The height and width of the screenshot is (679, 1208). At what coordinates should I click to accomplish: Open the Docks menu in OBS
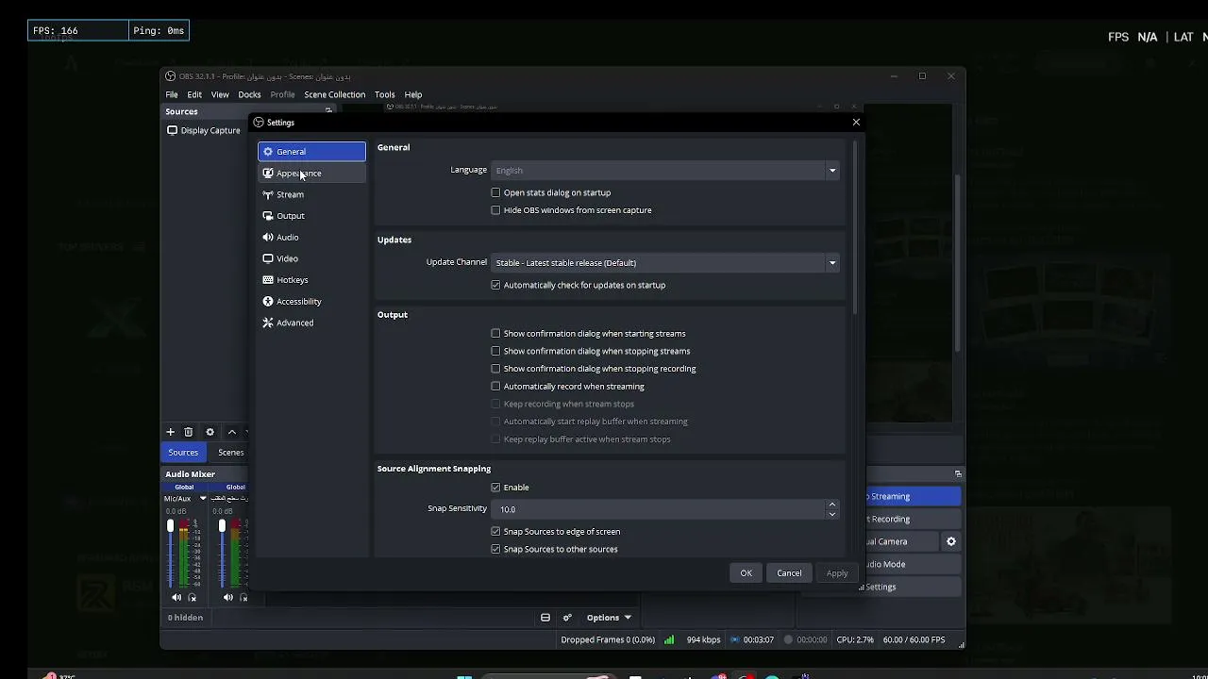(x=249, y=95)
